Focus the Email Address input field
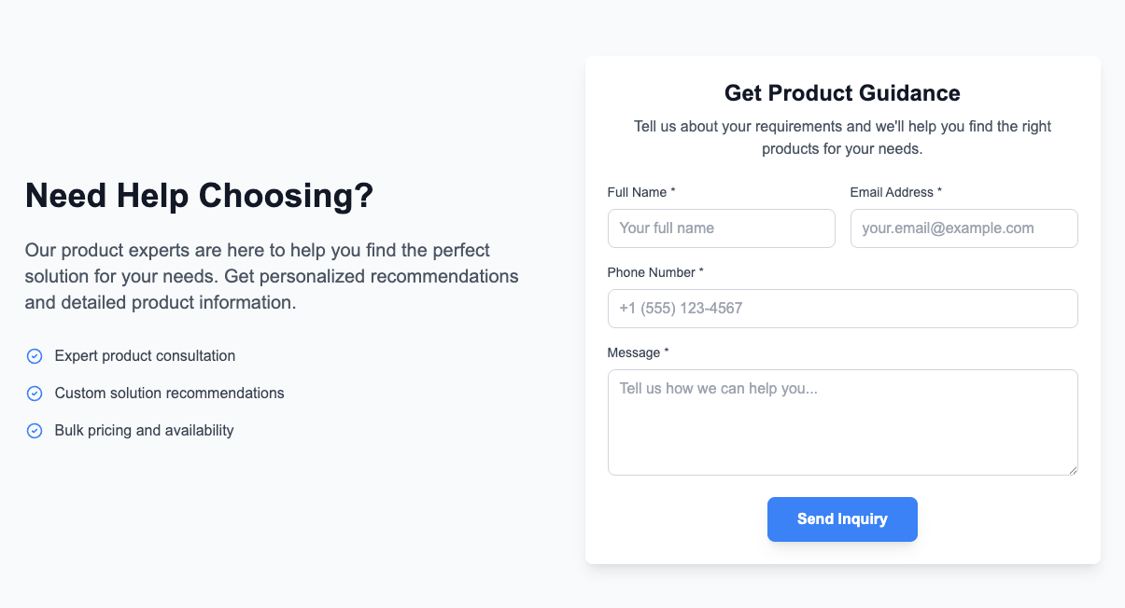This screenshot has height=608, width=1125. (963, 228)
